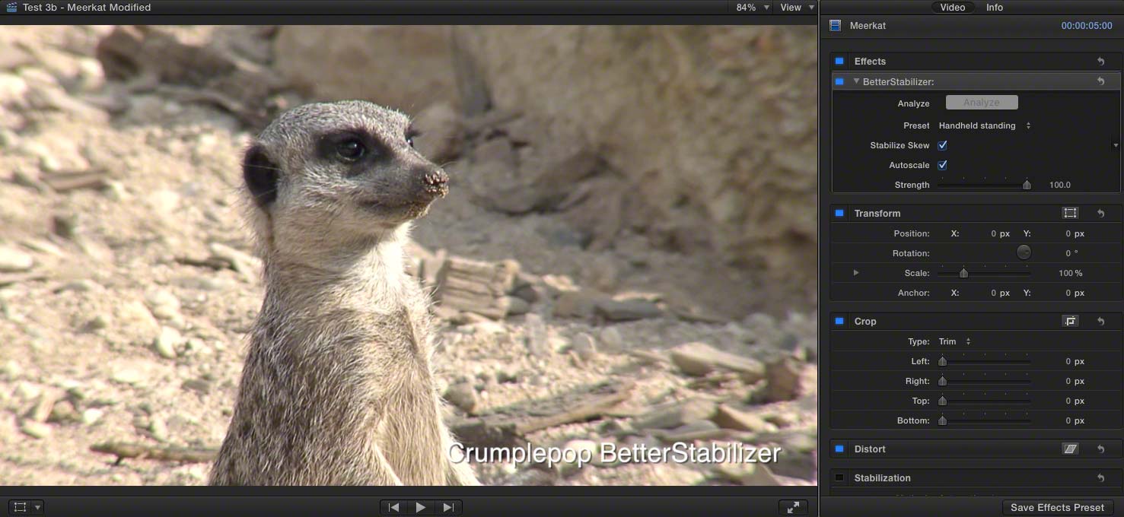
Task: Click the Scale slider handle
Action: 963,273
